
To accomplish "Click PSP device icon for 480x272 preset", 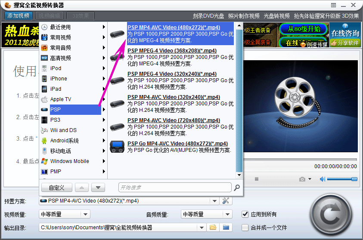I will tap(117, 34).
